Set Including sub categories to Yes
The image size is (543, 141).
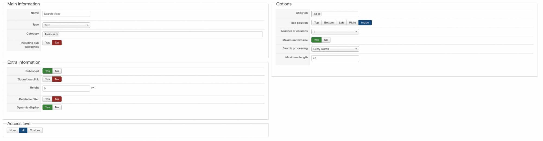[48, 43]
